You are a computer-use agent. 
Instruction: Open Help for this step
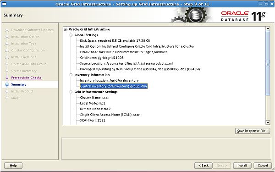(13, 166)
